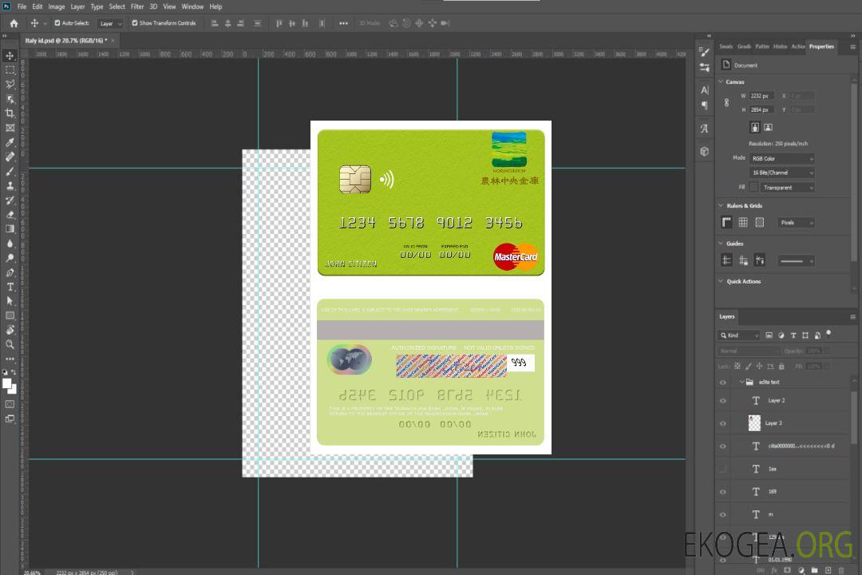Switch to the Swatches panel tab
Screen dimensions: 862x575
point(726,46)
